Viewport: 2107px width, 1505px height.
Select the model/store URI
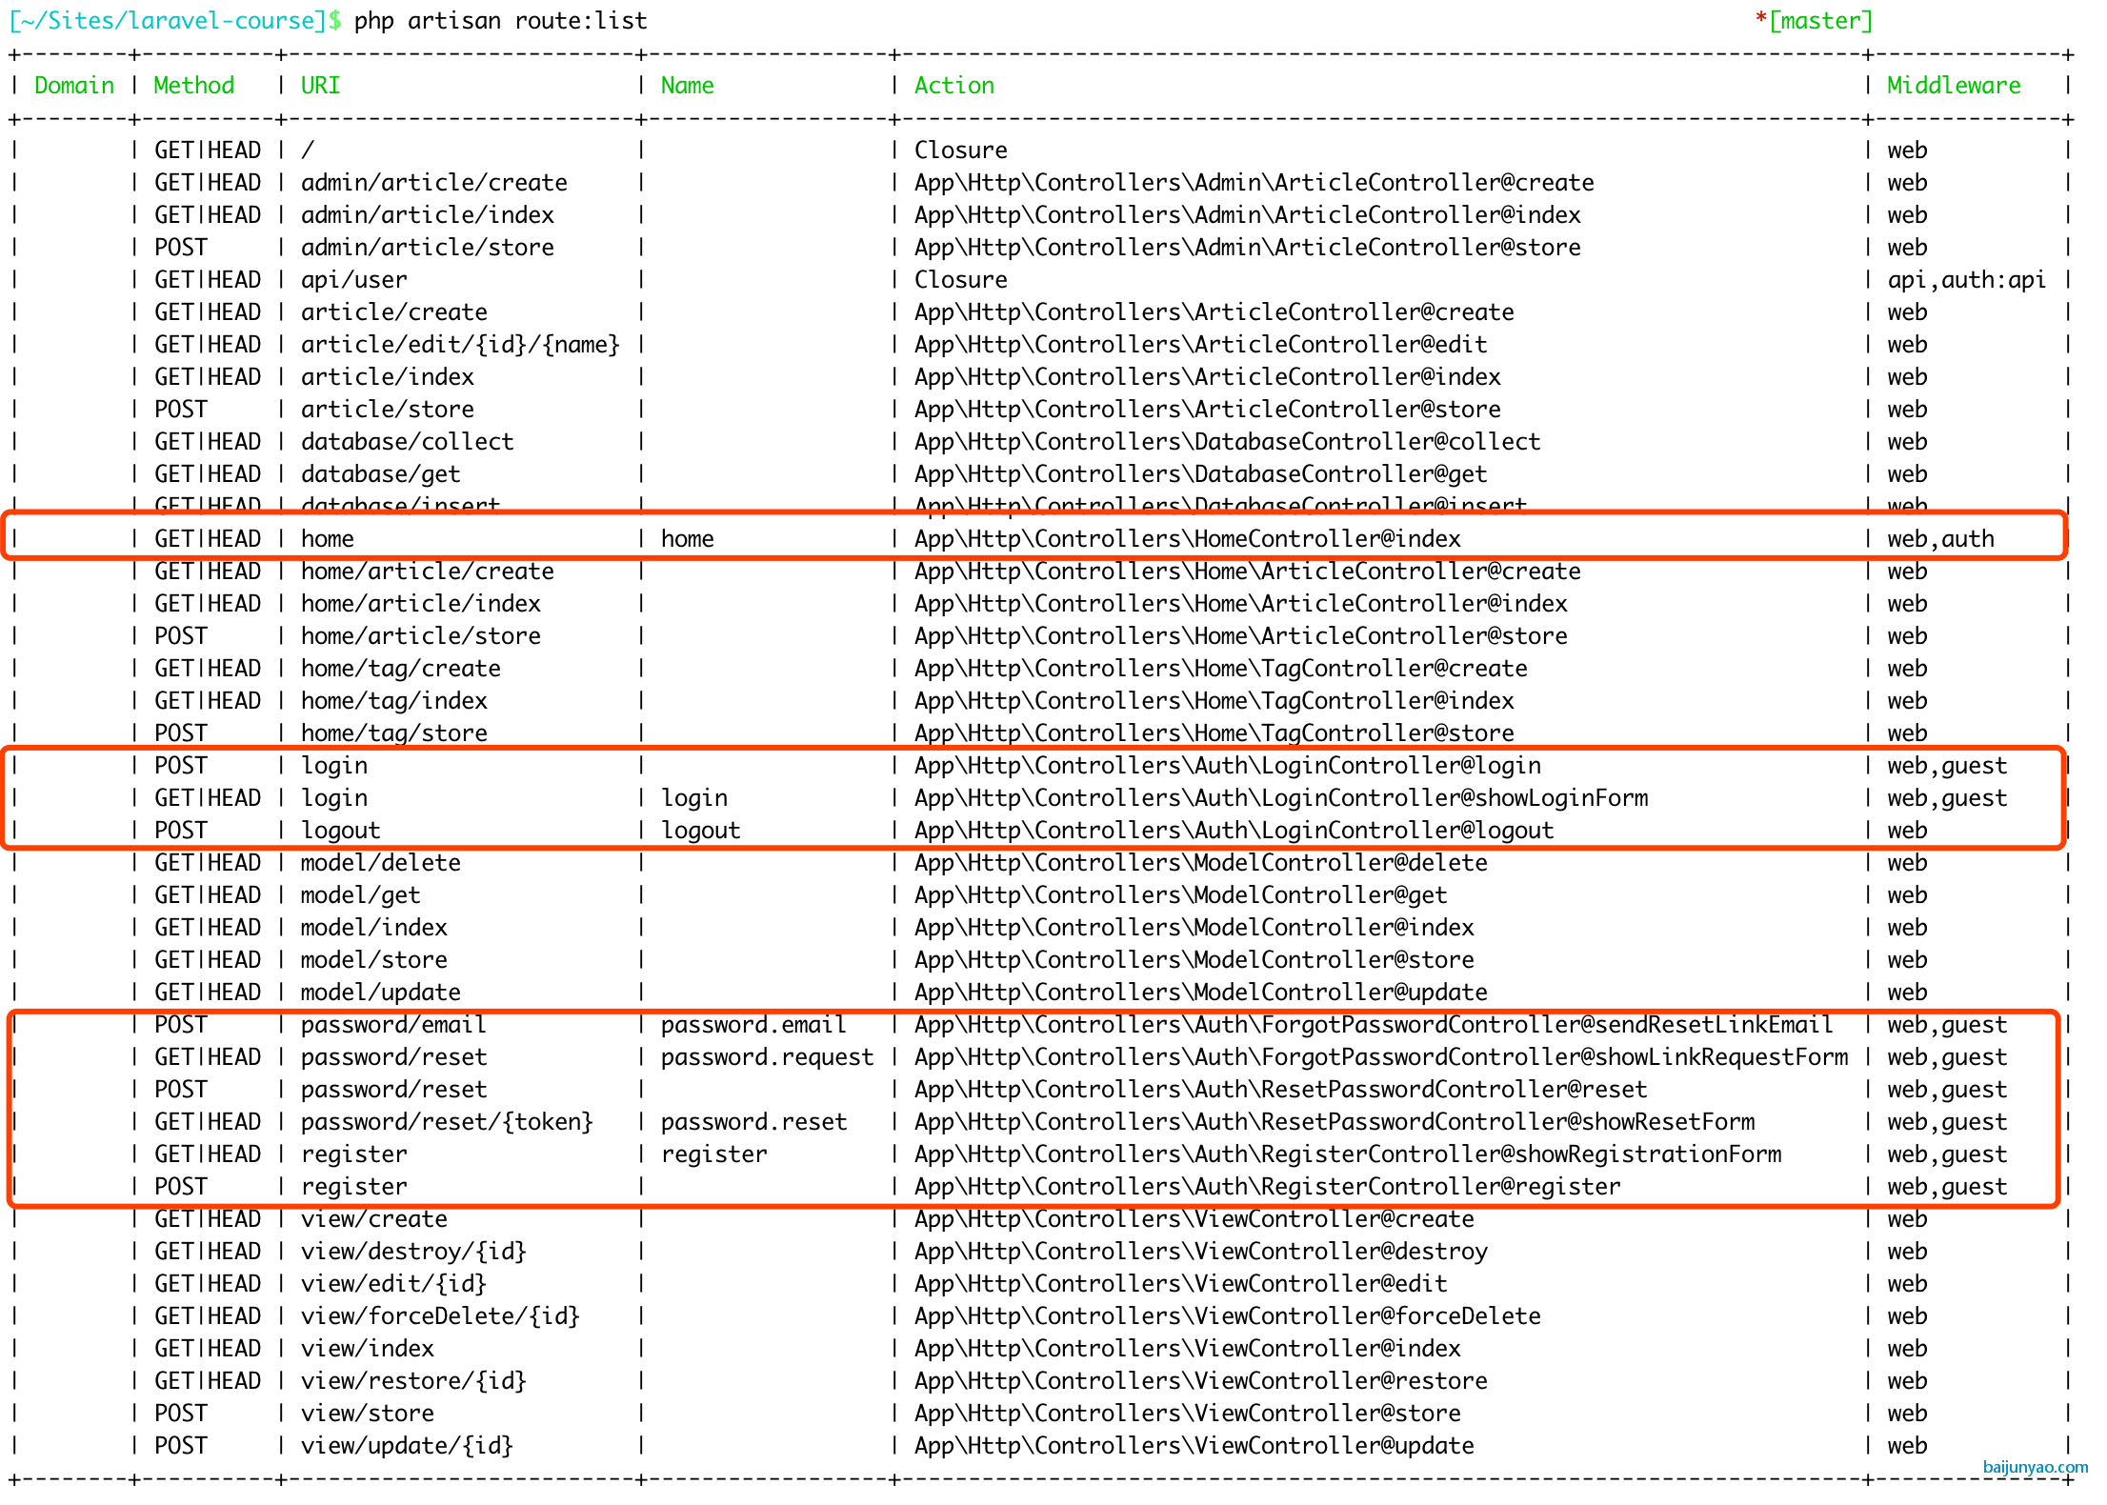pos(373,960)
